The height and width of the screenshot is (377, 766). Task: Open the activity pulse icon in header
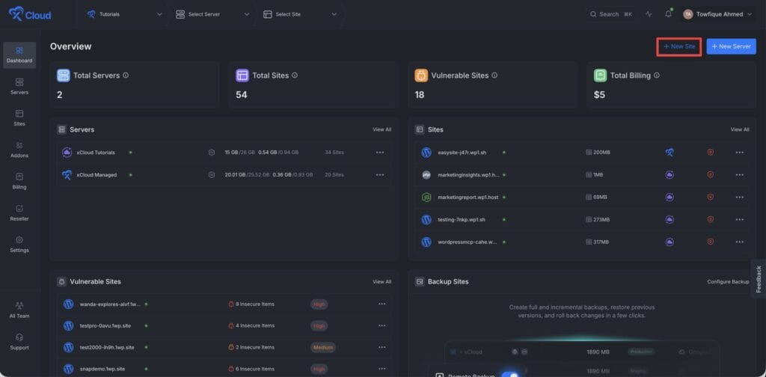tap(649, 14)
